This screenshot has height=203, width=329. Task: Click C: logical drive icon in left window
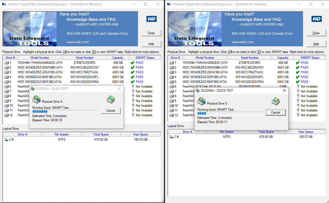point(6,139)
